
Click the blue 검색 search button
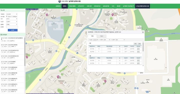coord(13,30)
